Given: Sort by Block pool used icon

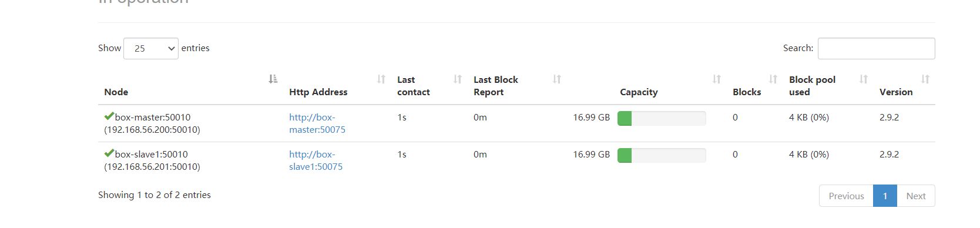Looking at the screenshot, I should click(864, 79).
